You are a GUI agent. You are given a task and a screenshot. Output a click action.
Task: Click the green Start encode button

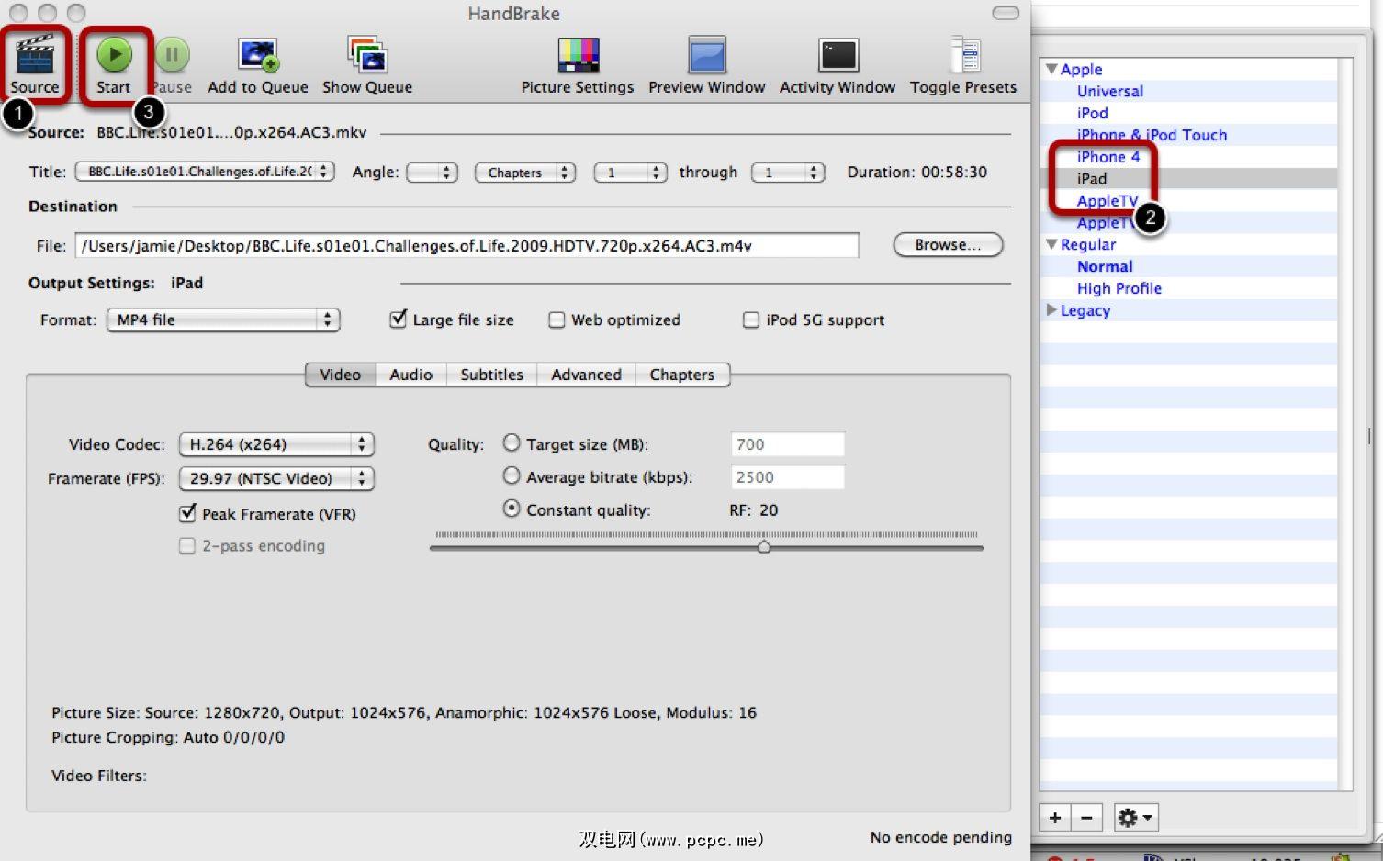115,55
